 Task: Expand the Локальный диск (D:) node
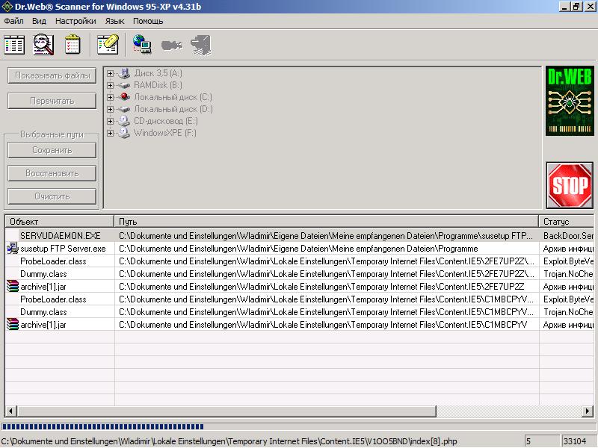pos(110,109)
